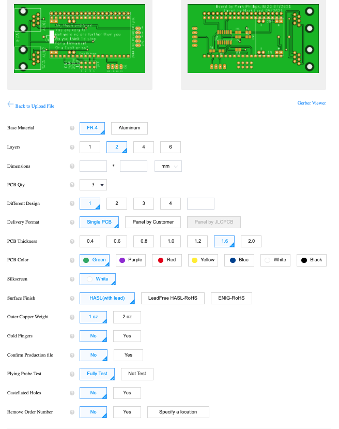Open the PCB Qty dropdown
This screenshot has width=339, height=429.
click(x=94, y=185)
